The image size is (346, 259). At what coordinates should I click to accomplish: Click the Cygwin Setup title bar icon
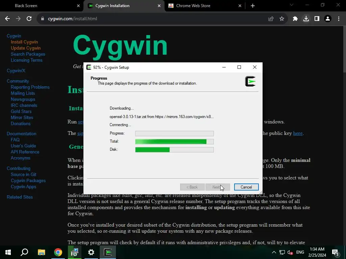(x=89, y=67)
